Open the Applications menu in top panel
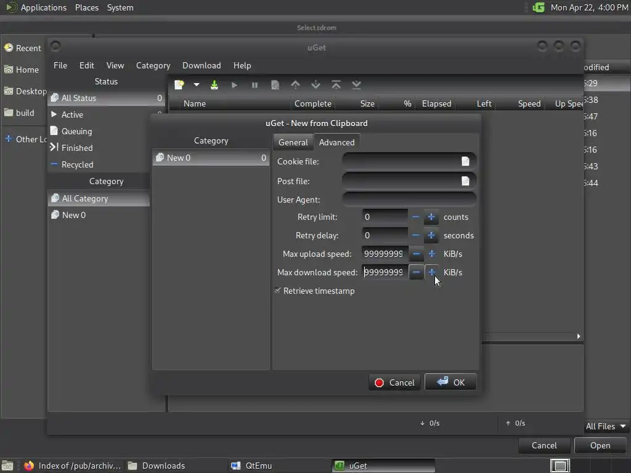This screenshot has width=631, height=473. (36, 7)
